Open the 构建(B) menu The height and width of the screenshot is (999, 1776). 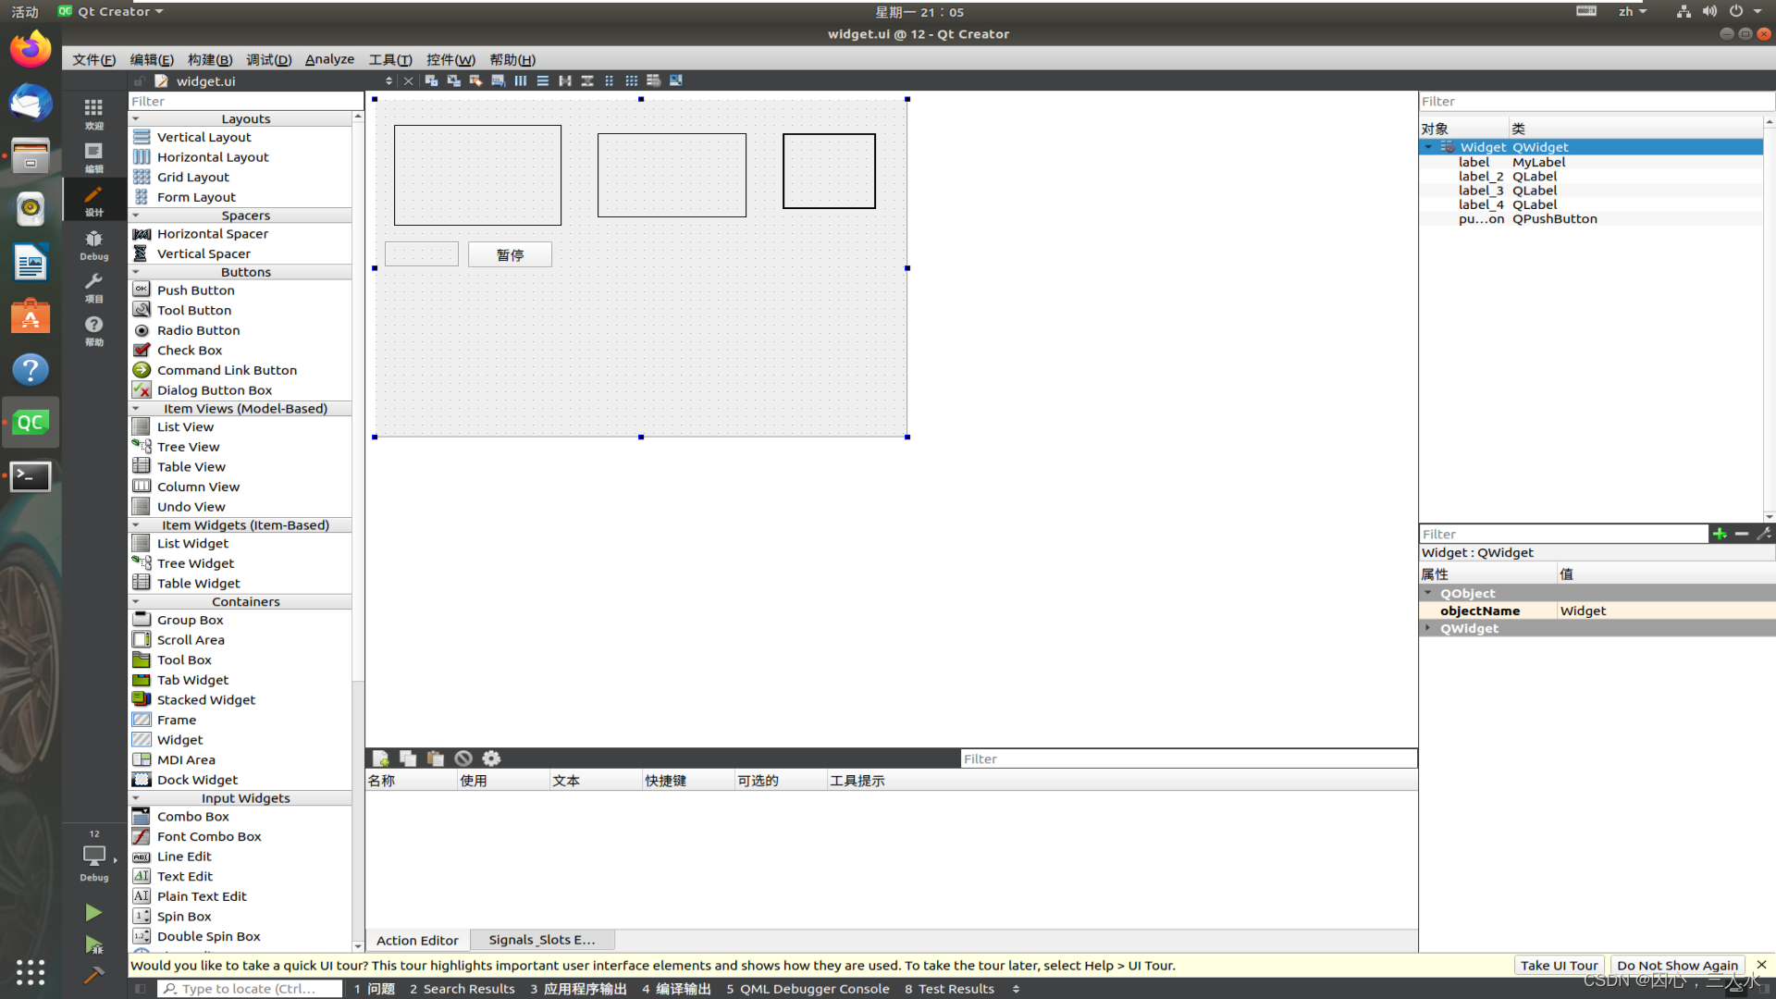pos(210,59)
